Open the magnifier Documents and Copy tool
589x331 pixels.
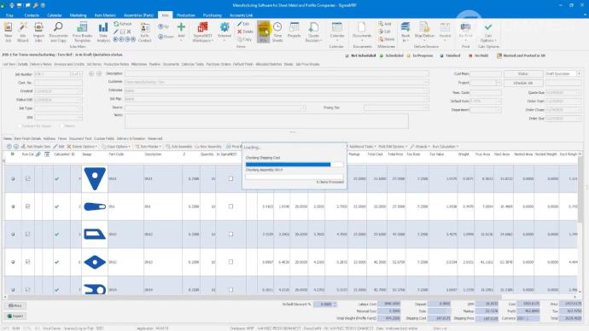tap(58, 32)
